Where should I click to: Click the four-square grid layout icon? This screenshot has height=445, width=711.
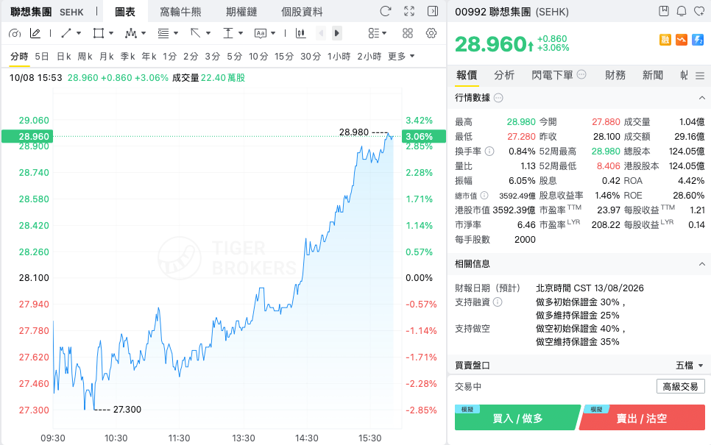[408, 33]
